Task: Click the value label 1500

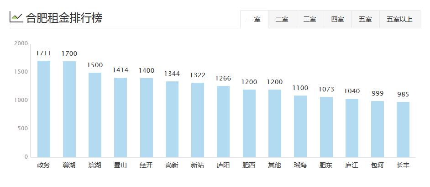Action: click(x=95, y=65)
